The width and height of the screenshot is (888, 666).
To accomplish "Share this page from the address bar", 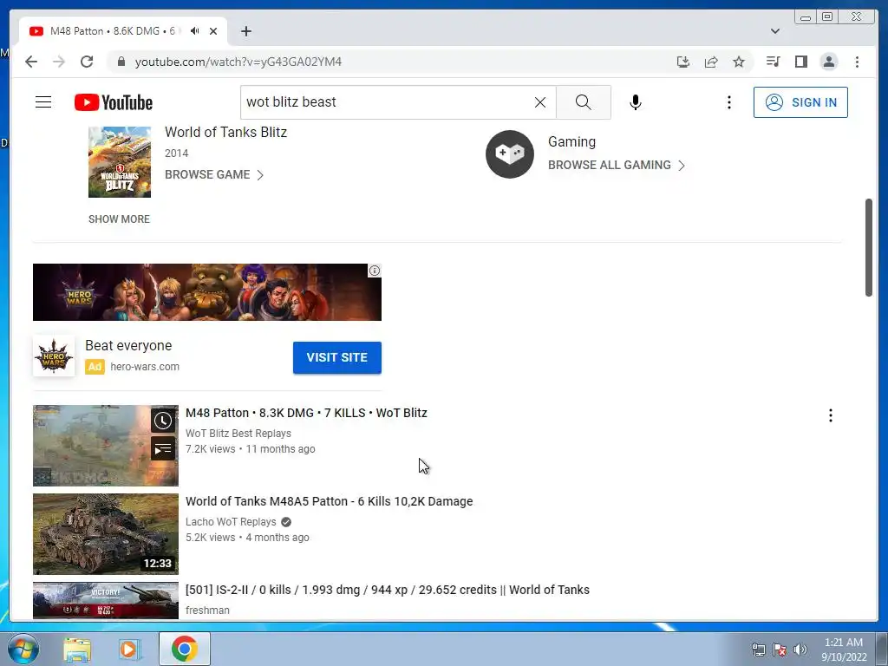I will point(711,62).
